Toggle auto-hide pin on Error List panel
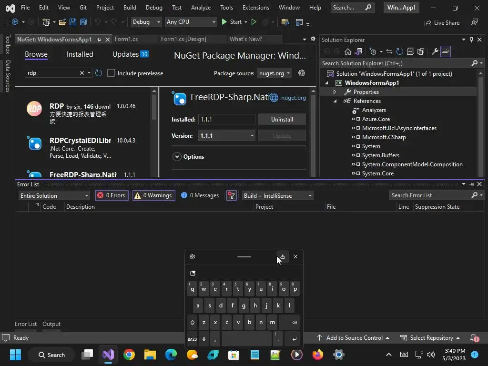 tap(471, 184)
